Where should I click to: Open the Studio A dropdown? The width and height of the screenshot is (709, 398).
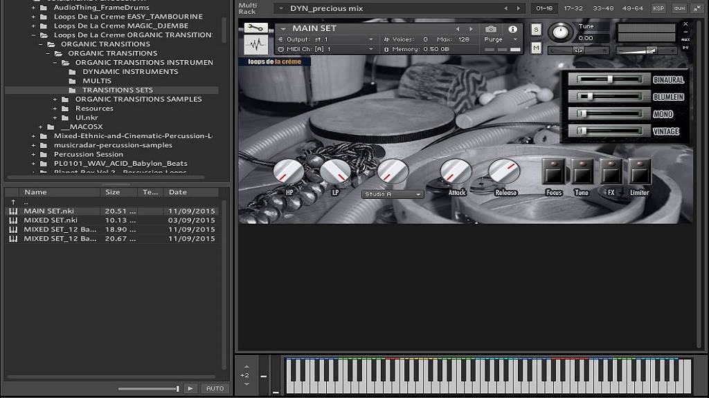(393, 195)
